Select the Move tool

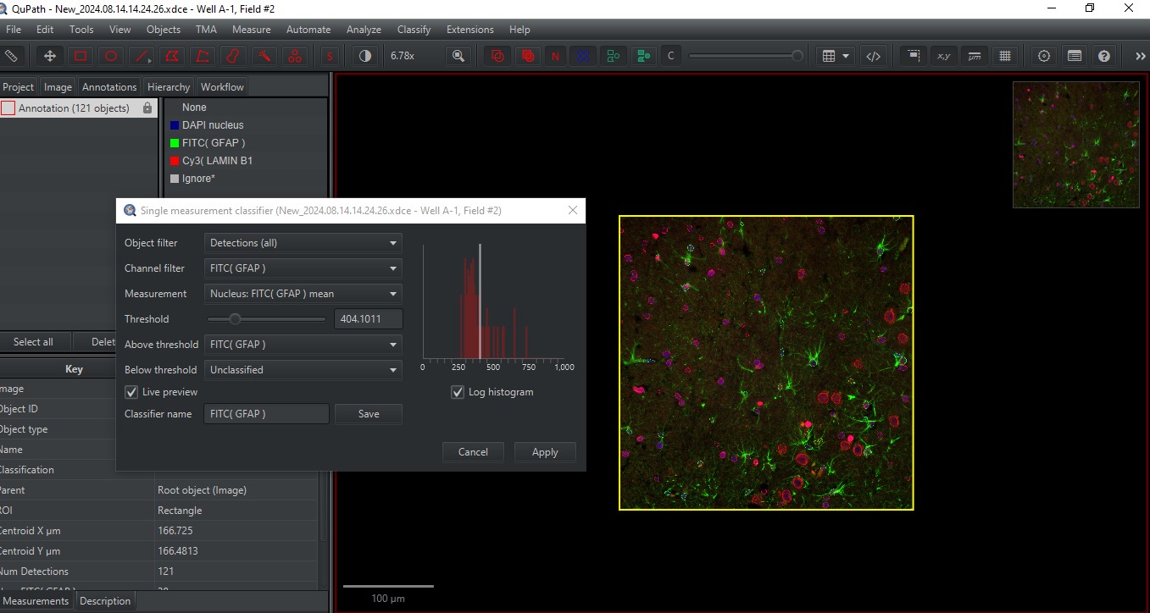click(x=48, y=55)
